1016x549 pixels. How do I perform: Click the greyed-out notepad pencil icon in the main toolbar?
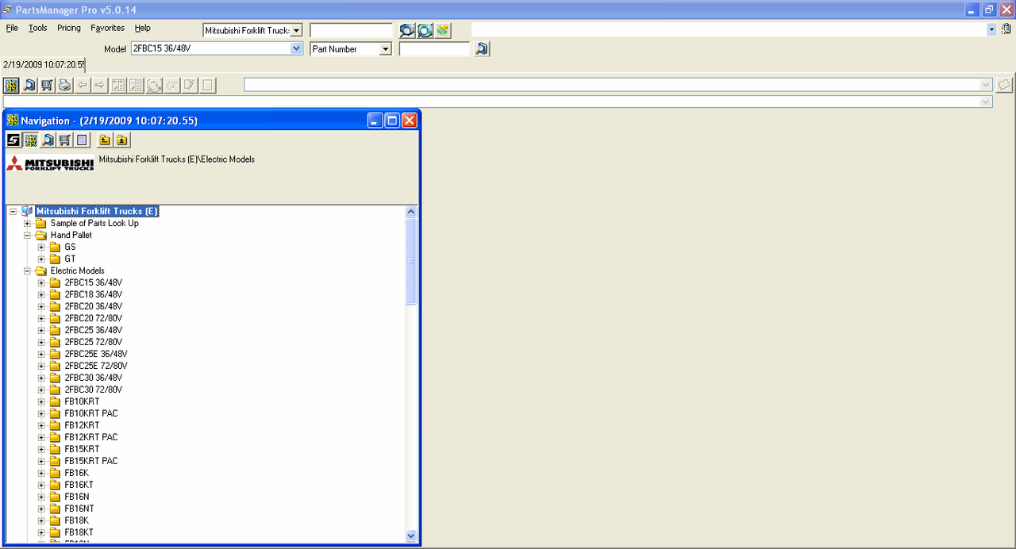click(190, 85)
